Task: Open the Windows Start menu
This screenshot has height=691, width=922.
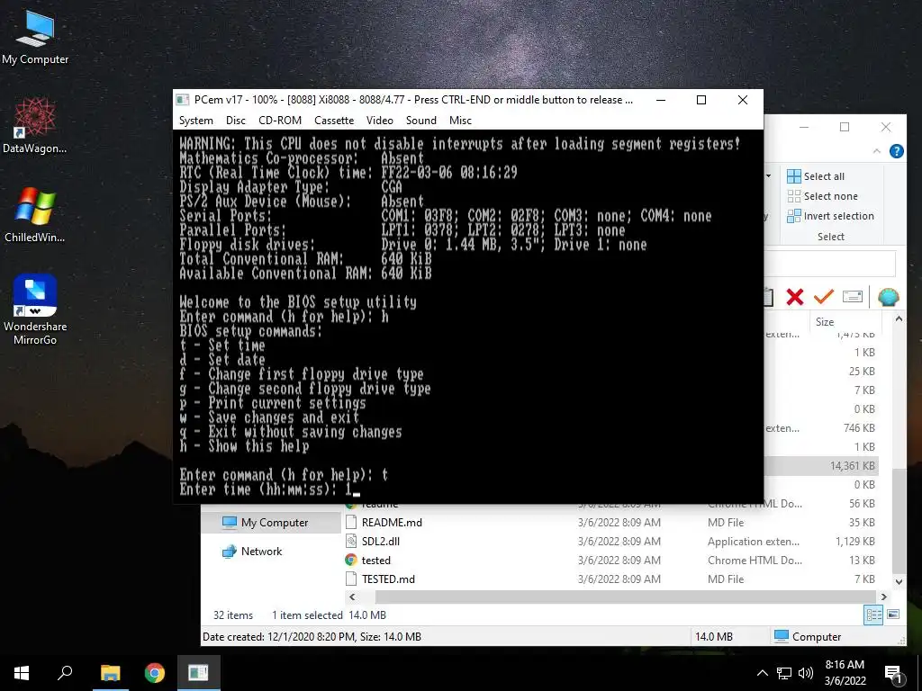Action: 22,673
